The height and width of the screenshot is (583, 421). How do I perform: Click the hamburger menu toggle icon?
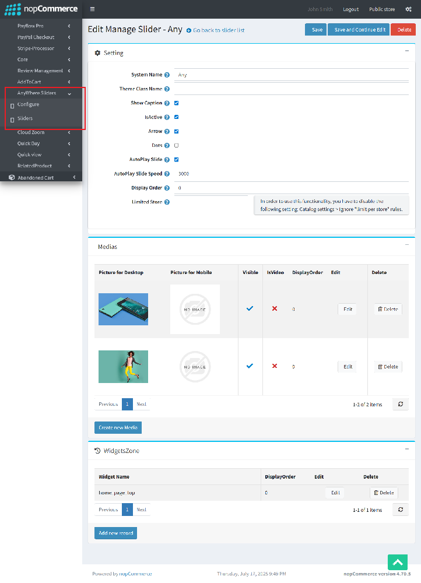92,9
